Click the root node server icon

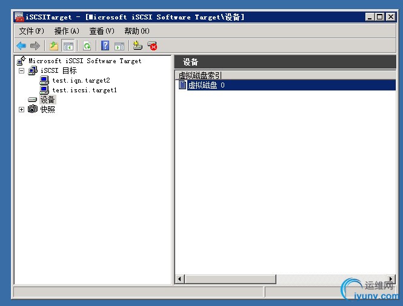(21, 61)
